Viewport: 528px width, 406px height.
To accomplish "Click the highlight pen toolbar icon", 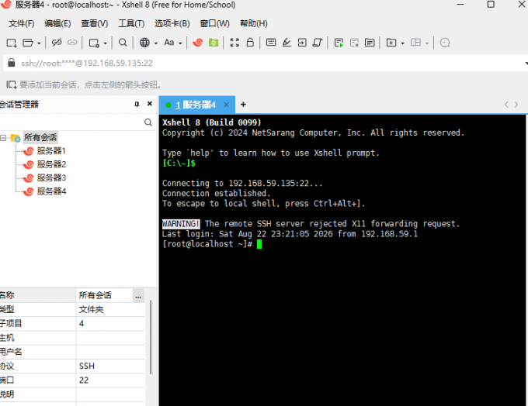I will coord(287,43).
